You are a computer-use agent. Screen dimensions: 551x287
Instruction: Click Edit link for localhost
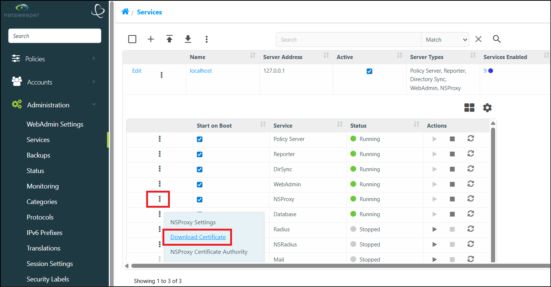coord(137,71)
